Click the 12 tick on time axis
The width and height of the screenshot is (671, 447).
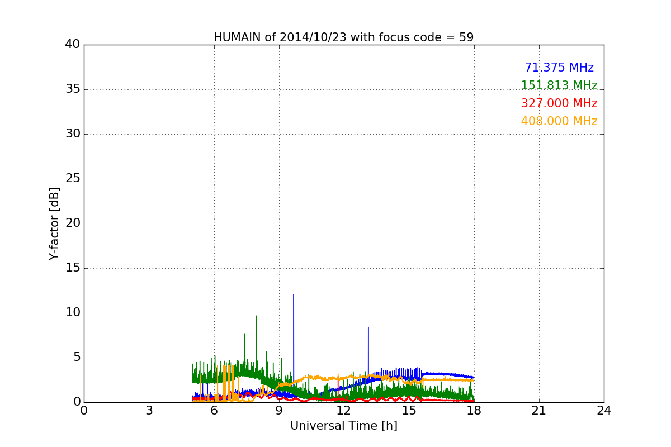[x=344, y=410]
